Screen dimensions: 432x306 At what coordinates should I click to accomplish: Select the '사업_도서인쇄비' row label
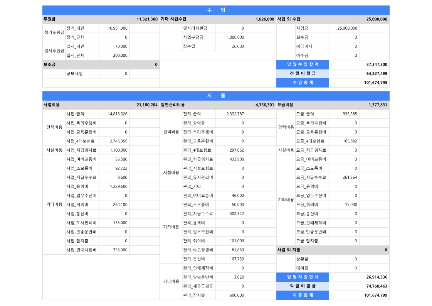(x=82, y=223)
